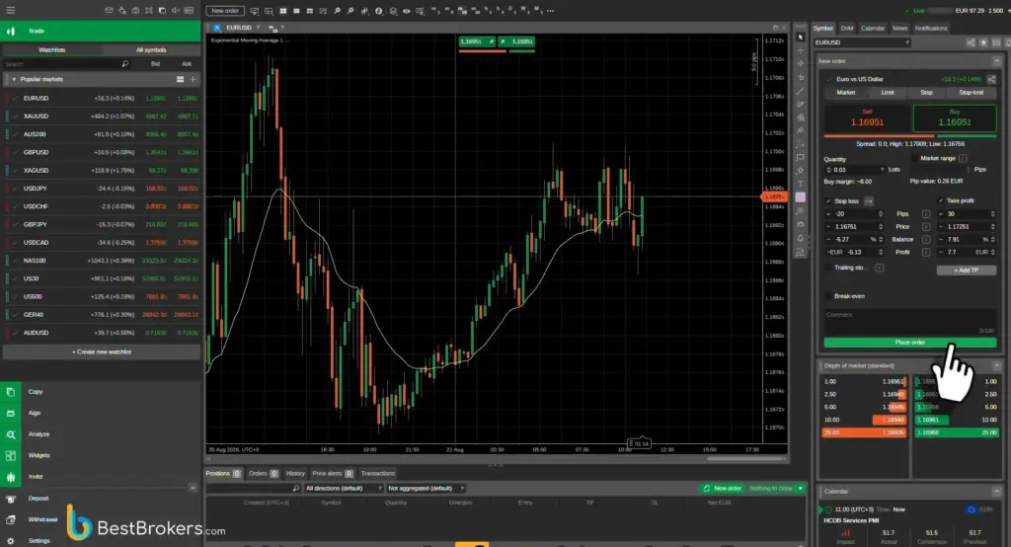This screenshot has width=1011, height=547.
Task: Open the Algo section icon
Action: (10, 413)
